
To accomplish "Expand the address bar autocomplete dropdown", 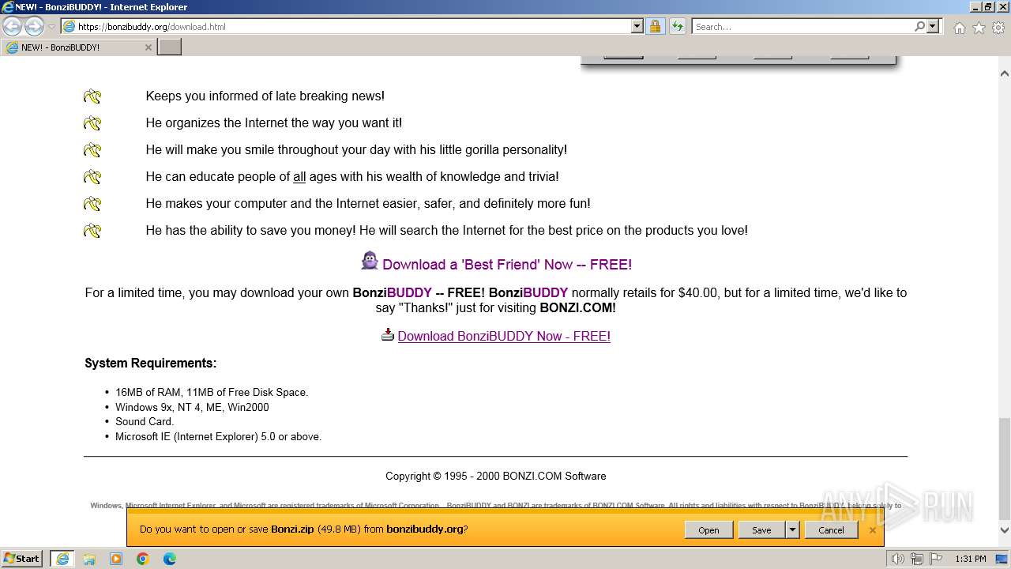I will point(637,26).
